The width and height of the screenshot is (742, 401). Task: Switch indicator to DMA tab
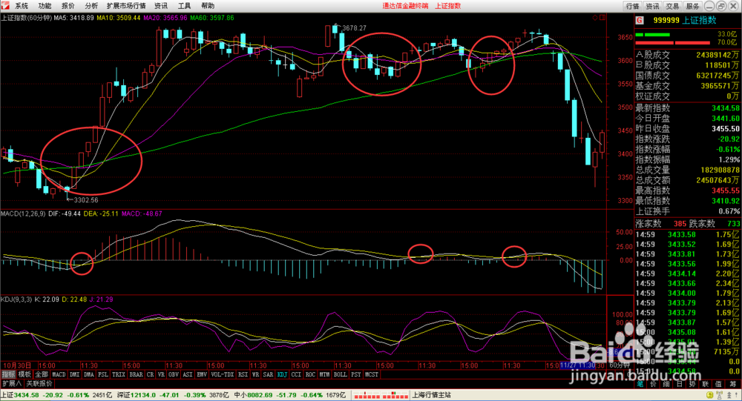[x=88, y=374]
